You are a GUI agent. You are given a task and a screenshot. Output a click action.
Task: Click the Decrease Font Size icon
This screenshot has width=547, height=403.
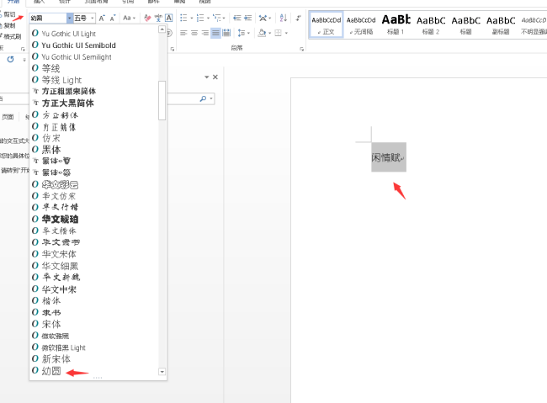point(114,18)
